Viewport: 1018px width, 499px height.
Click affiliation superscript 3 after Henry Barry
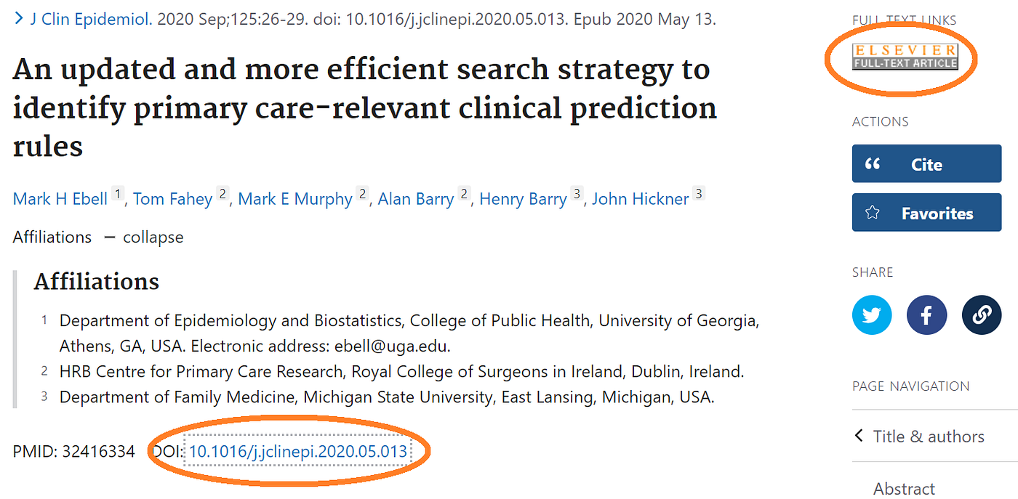[x=577, y=194]
